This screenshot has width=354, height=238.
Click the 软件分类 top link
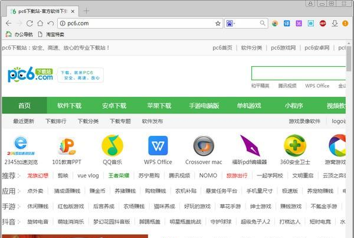pyautogui.click(x=251, y=48)
